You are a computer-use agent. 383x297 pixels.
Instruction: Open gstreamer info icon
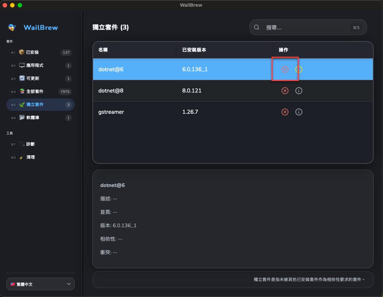pos(298,112)
